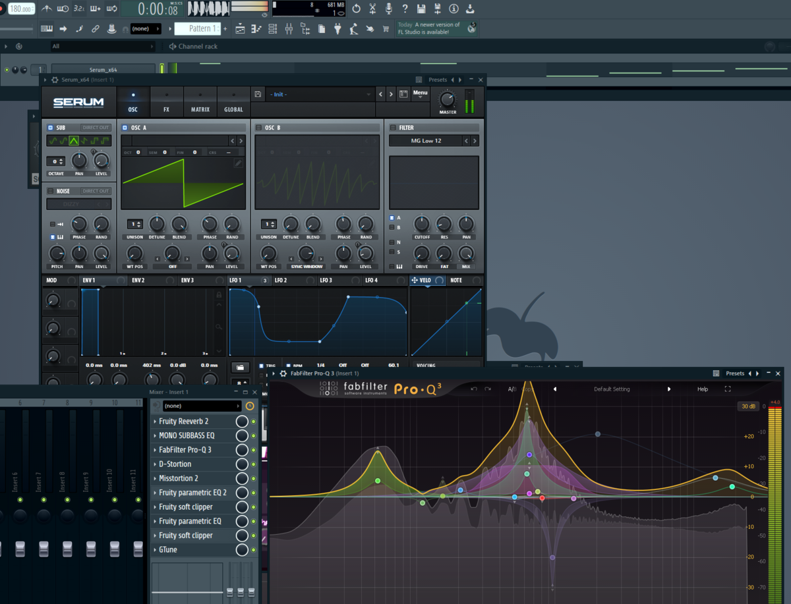Click the audio editor scissors icon

point(372,9)
